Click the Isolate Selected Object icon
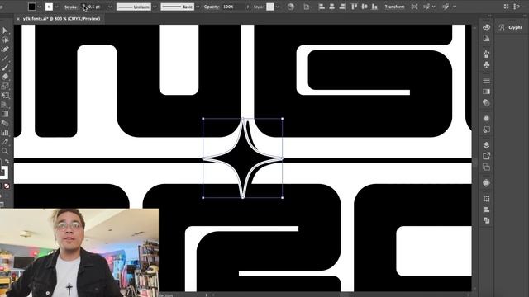The image size is (529, 297). pos(414,7)
